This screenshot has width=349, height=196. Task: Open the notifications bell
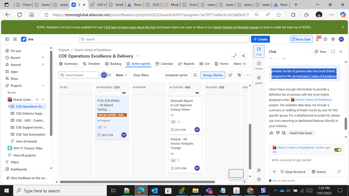click(318, 39)
